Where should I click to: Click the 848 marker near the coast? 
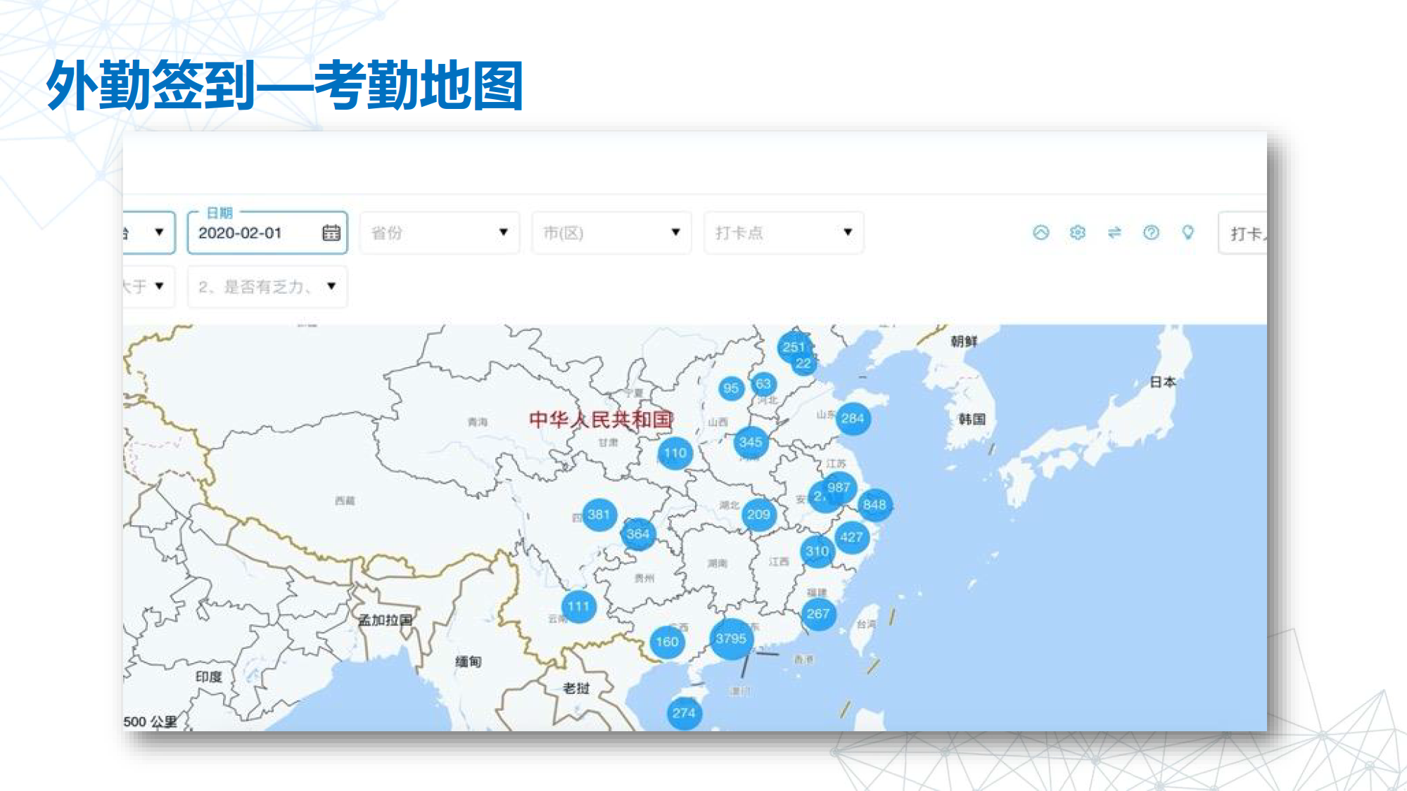[874, 505]
